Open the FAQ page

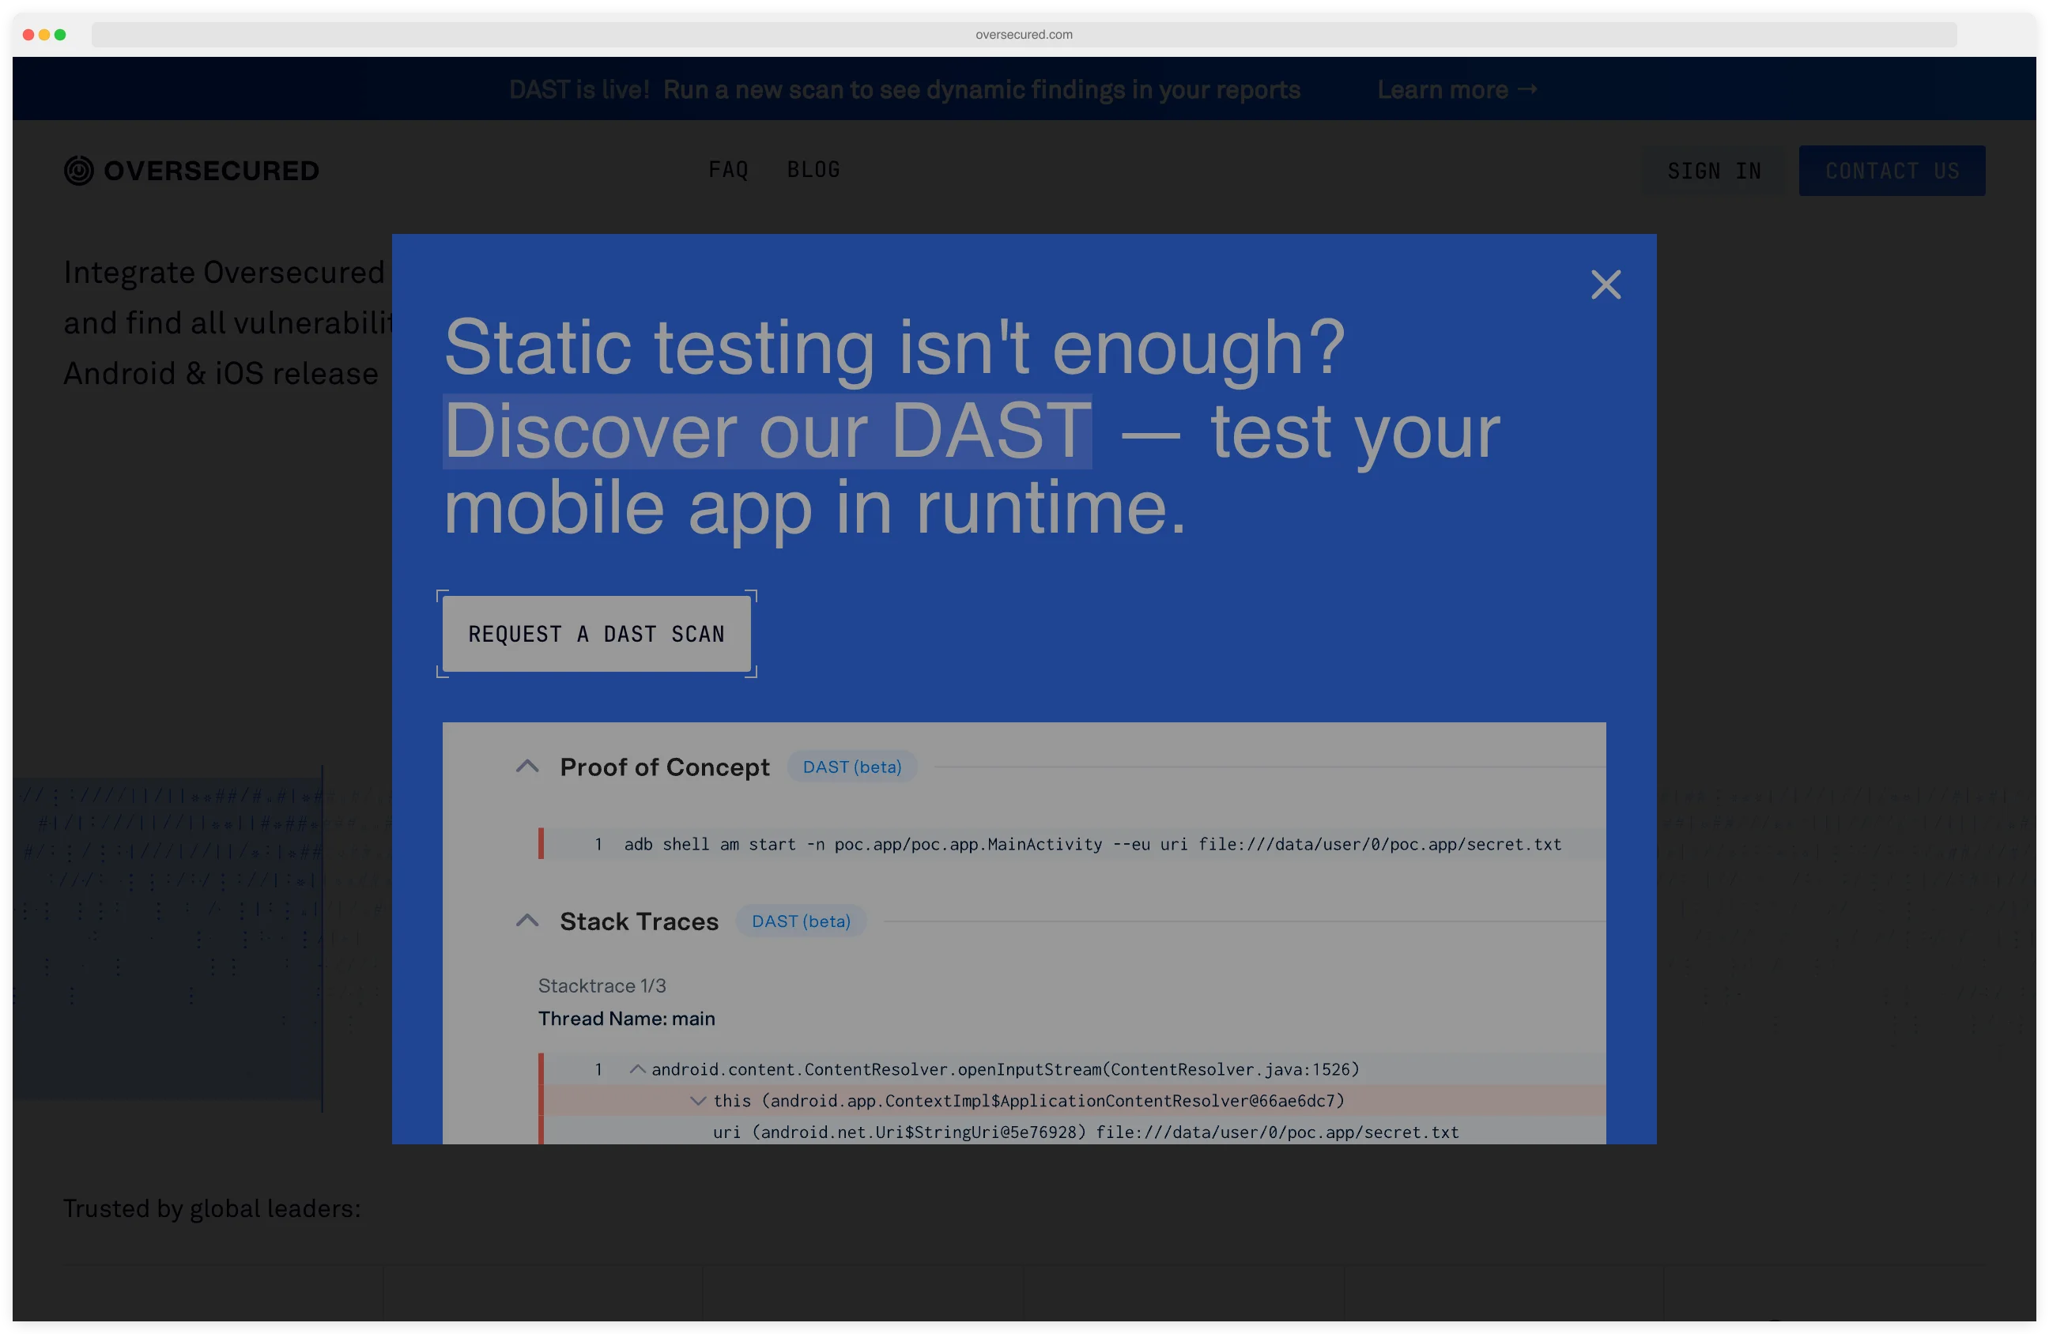click(728, 170)
